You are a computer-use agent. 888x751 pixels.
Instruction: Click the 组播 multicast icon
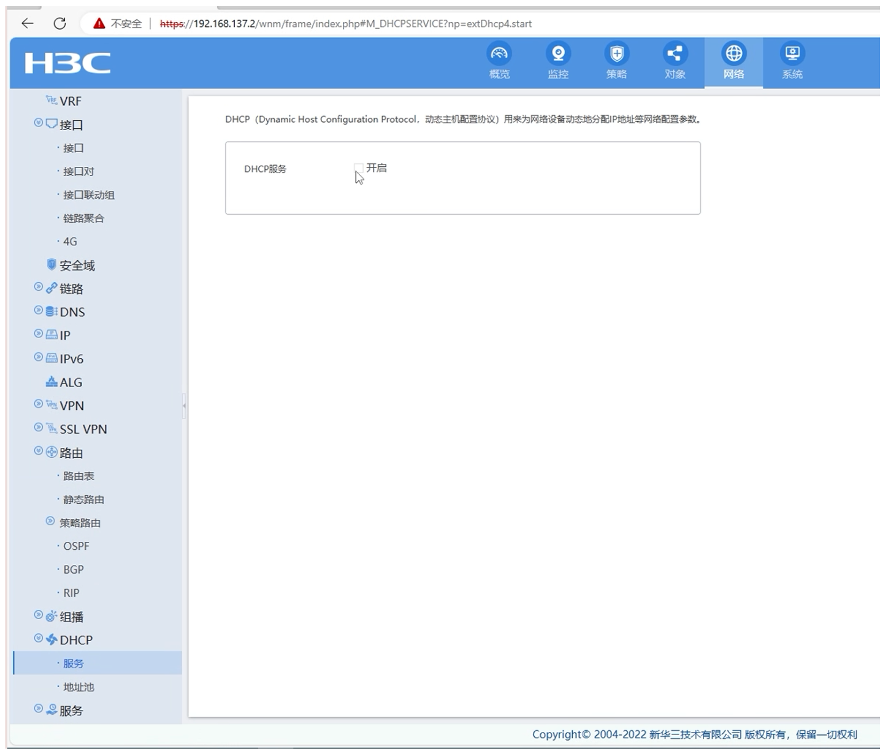[52, 617]
